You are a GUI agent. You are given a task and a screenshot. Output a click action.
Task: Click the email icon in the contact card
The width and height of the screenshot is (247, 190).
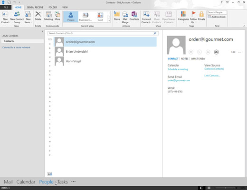(x=216, y=52)
